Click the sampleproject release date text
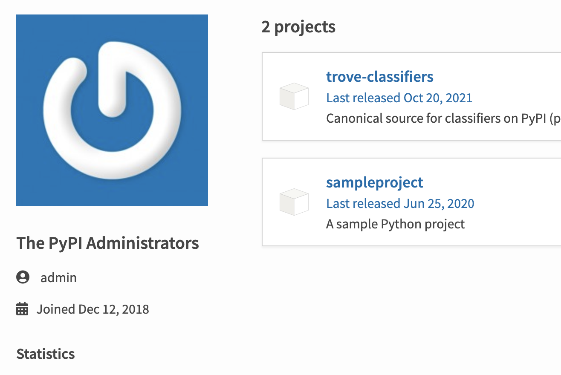561x375 pixels. [x=400, y=203]
